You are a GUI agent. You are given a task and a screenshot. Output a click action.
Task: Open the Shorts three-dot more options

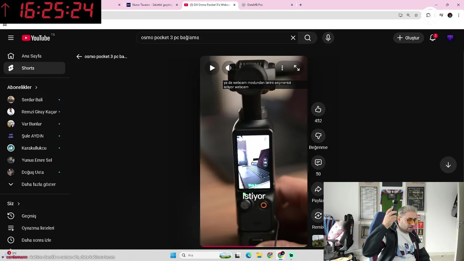[282, 68]
